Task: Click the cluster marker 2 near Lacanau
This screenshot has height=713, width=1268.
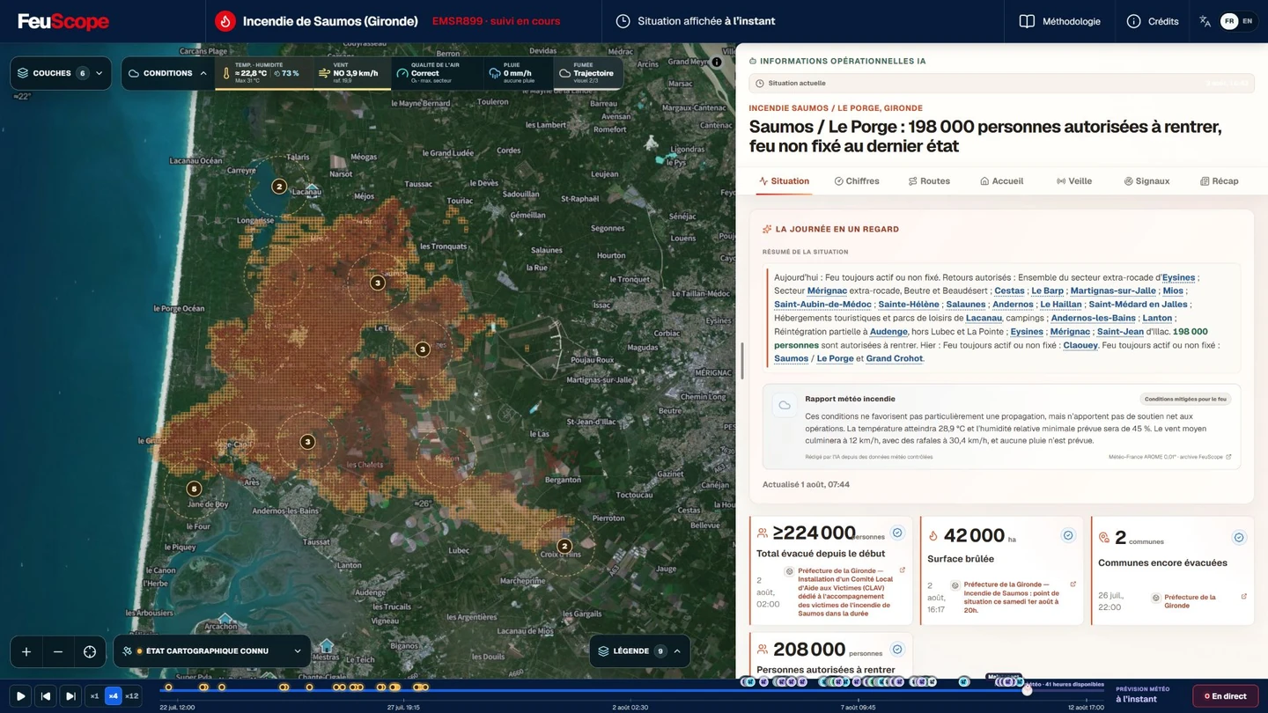Action: 279,187
